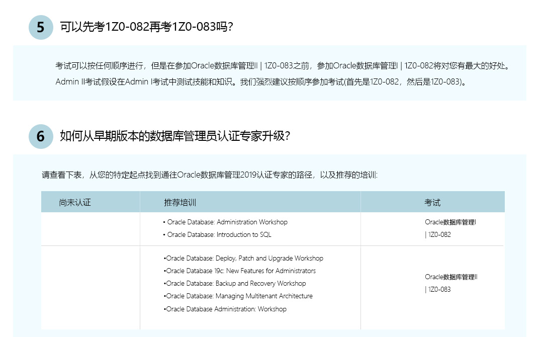543x337 pixels.
Task: Click "19c: New Features for Administrators" course
Action: pos(240,271)
